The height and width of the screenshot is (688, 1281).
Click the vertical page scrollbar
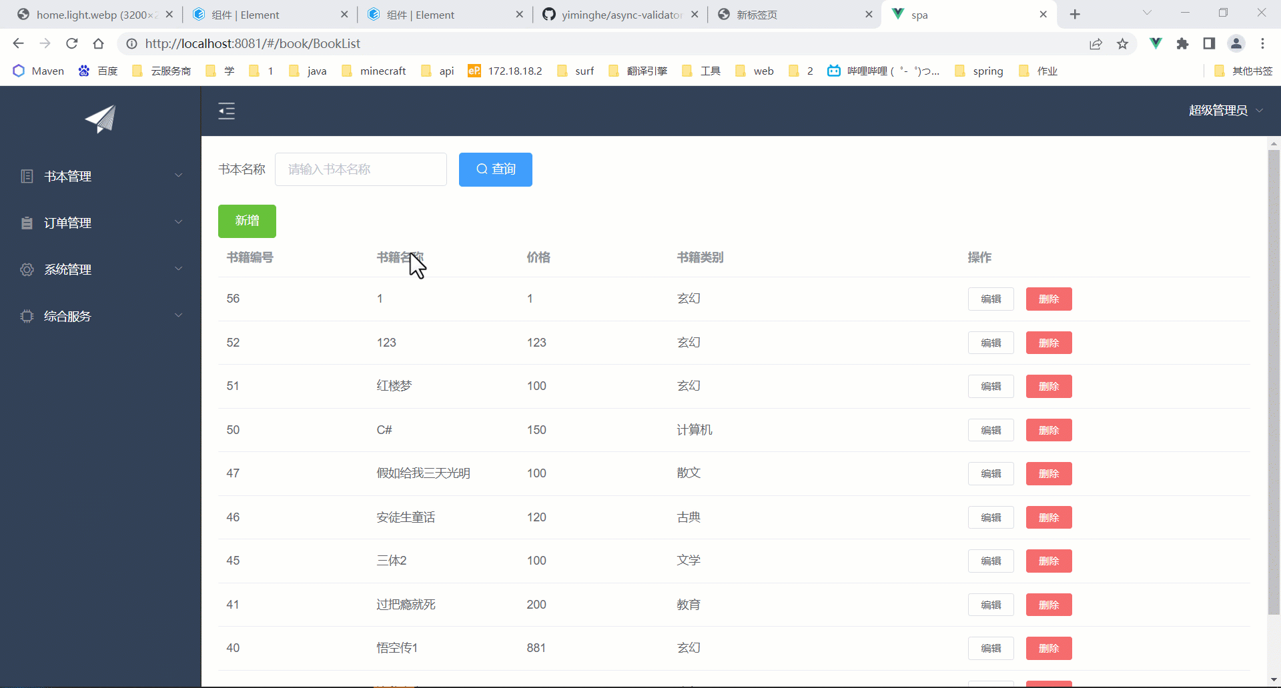pos(1274,382)
